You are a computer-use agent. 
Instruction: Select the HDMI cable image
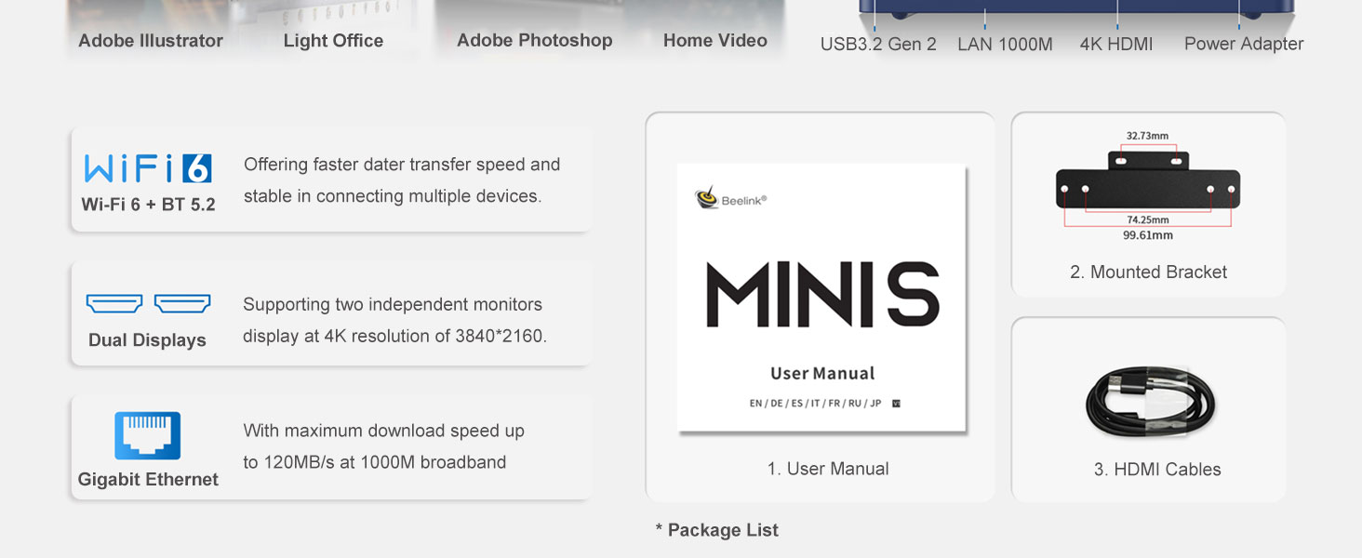1151,404
